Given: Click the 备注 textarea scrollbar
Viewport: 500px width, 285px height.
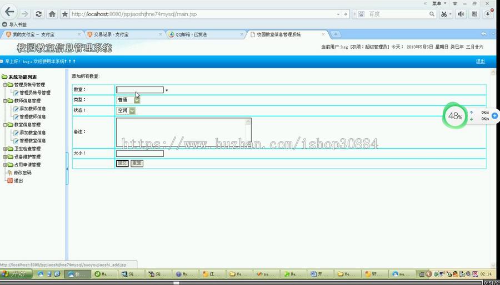Looking at the screenshot, I should [x=248, y=132].
